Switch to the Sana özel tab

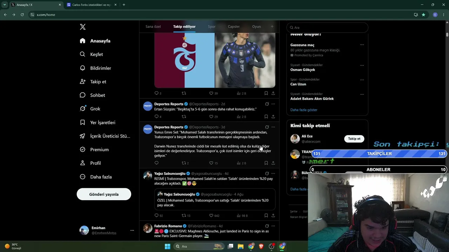click(x=153, y=27)
